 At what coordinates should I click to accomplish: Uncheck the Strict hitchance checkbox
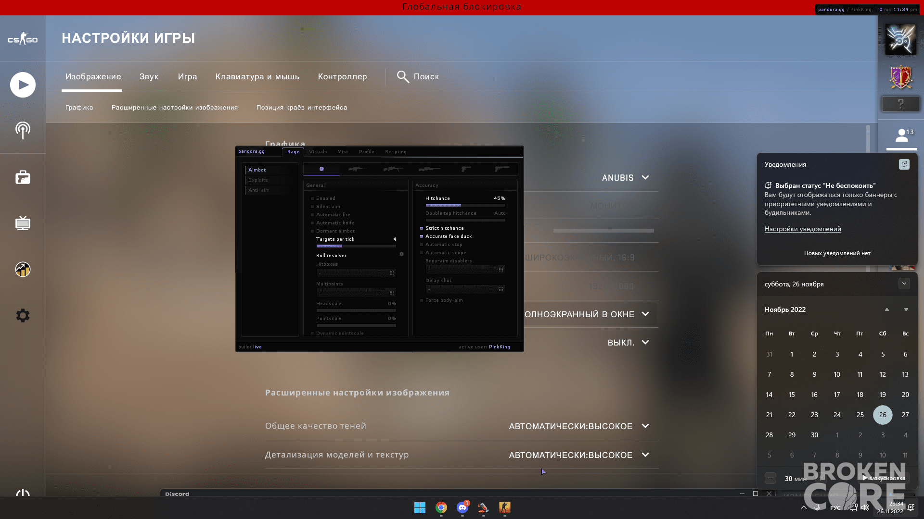[x=422, y=228]
